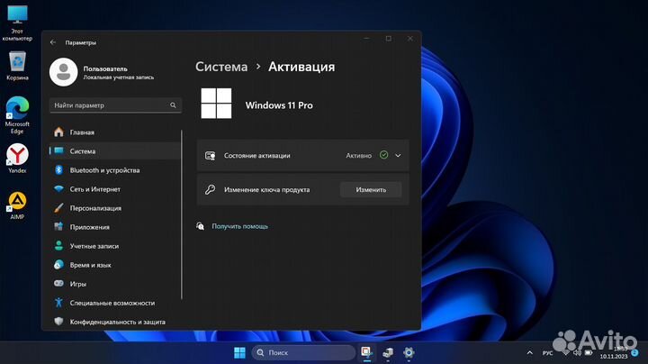Click the back arrow in Settings
Viewport: 648px width, 364px height.
(53, 42)
